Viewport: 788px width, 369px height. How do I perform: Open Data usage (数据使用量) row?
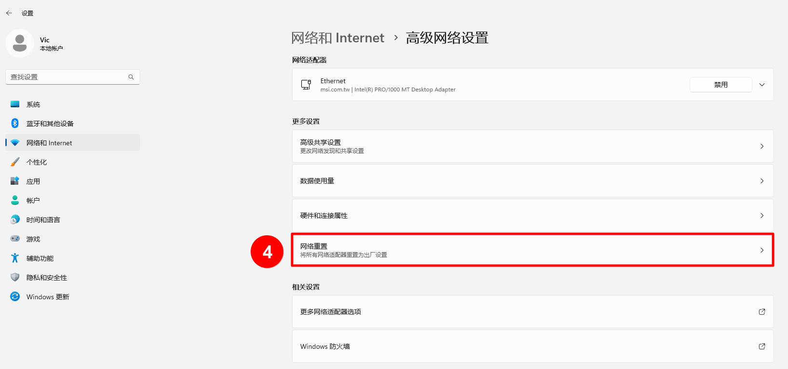533,181
